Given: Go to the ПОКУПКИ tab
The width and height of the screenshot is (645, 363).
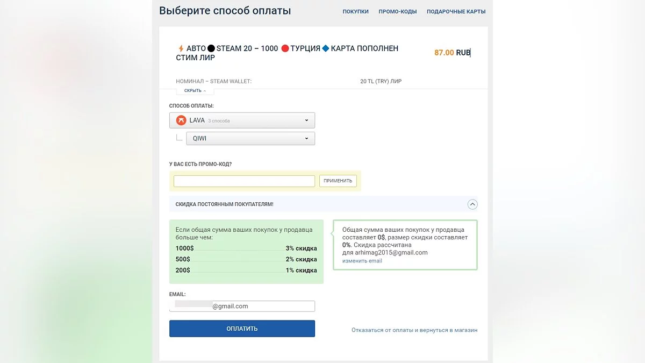Looking at the screenshot, I should [x=355, y=11].
